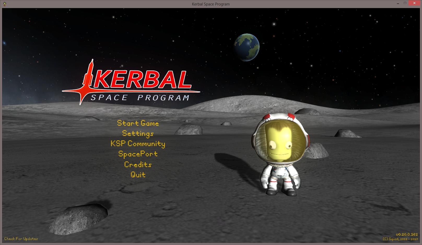Click the planet Kerbin in the sky
422x245 pixels.
(246, 47)
